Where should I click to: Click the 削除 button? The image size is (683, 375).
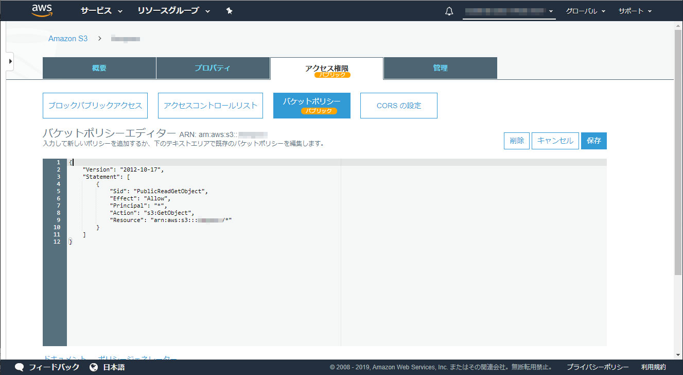coord(517,141)
